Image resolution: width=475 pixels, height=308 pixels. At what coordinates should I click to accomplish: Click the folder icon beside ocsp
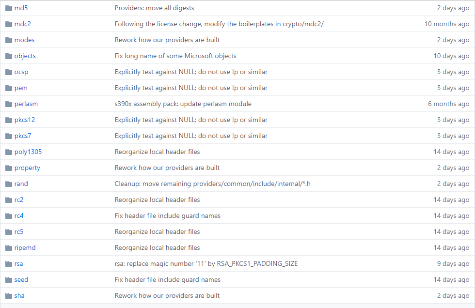tap(8, 72)
